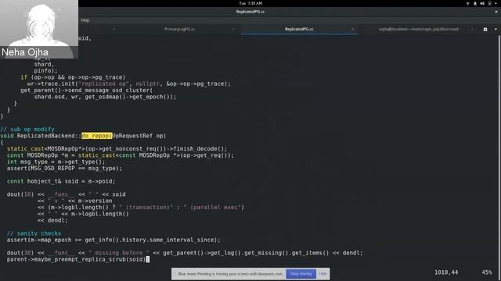Switch to the PrimaryLogPG.cc tab
The image size is (501, 281).
tap(179, 29)
